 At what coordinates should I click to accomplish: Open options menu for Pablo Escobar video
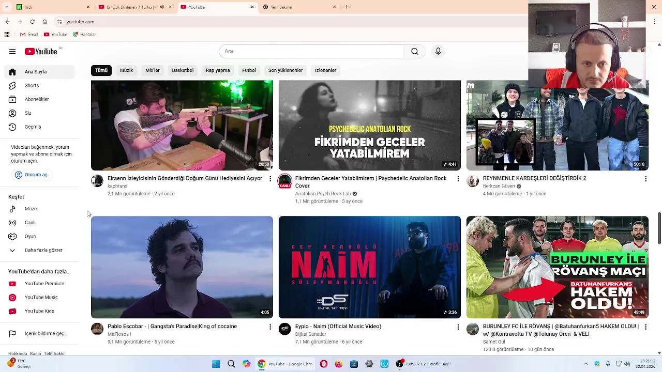(270, 327)
